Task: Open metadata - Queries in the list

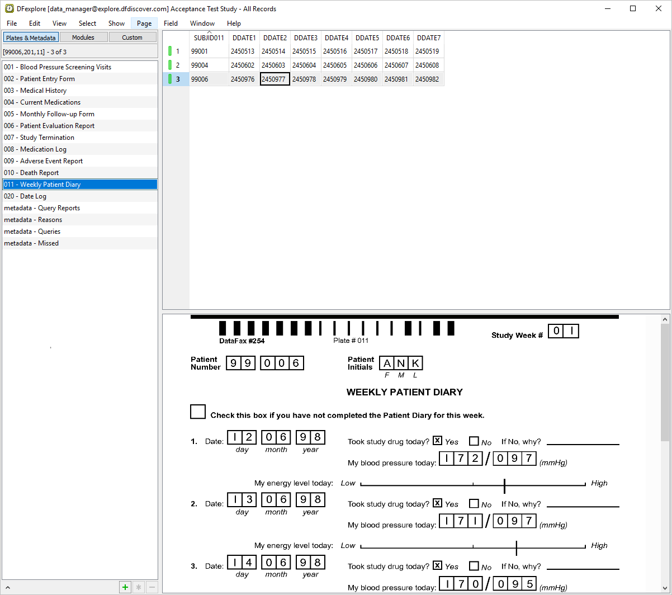Action: (x=32, y=232)
